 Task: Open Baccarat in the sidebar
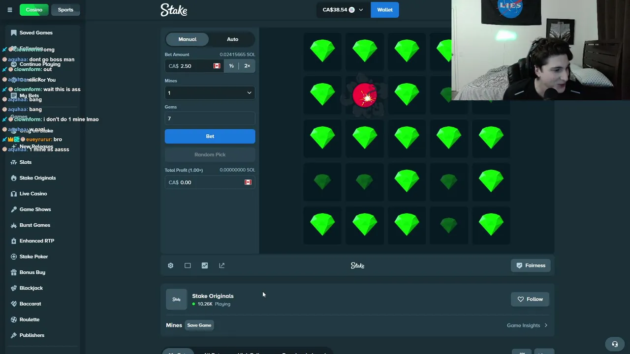[30, 304]
